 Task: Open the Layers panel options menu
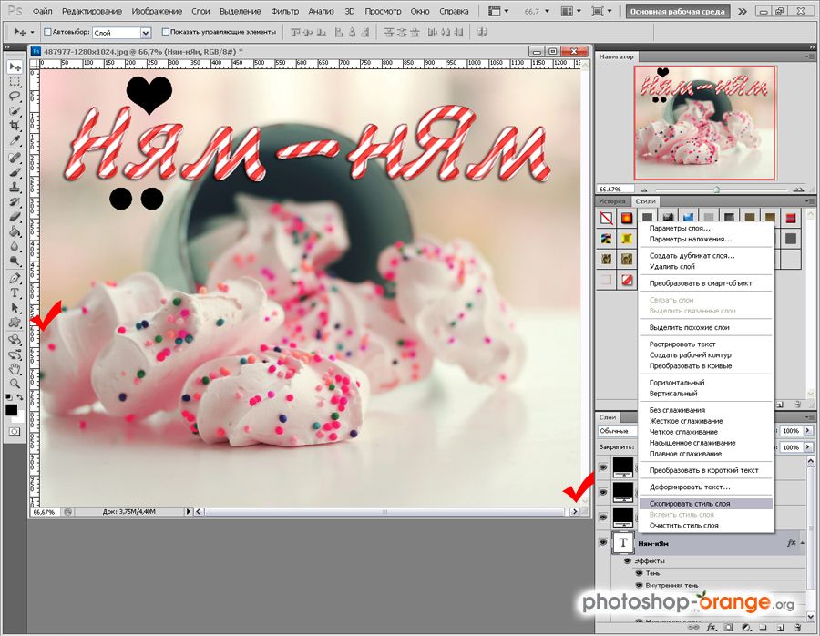click(810, 417)
